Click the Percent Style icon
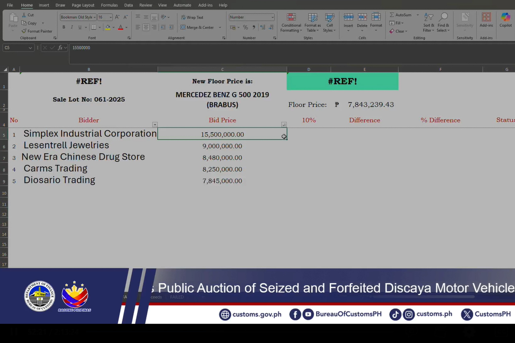Viewport: 515px width, 343px height. point(245,27)
